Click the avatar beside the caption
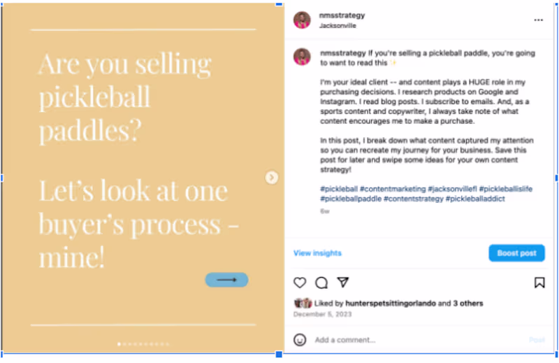 pos(302,57)
